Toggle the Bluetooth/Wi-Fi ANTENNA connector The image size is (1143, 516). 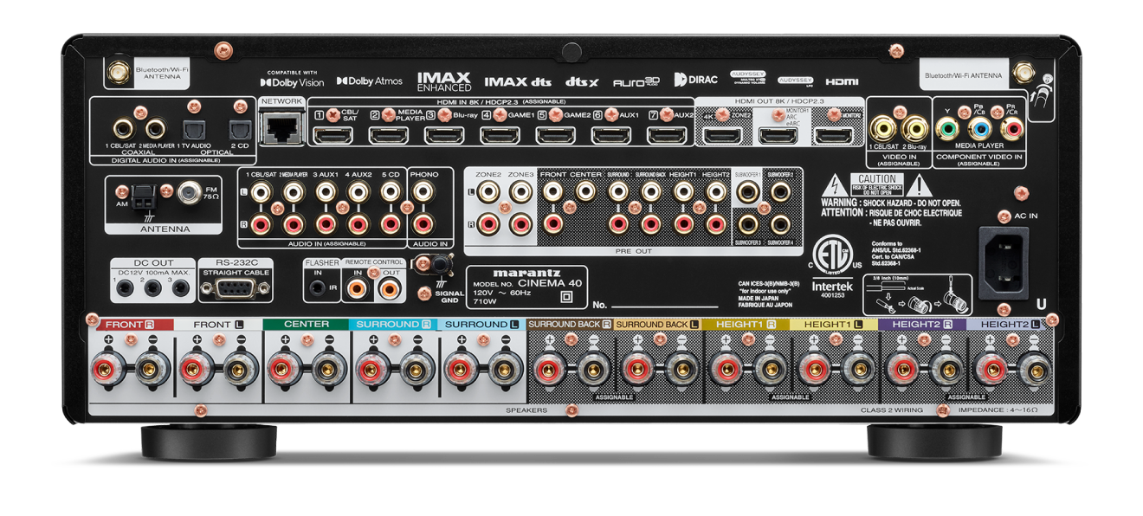coord(117,69)
